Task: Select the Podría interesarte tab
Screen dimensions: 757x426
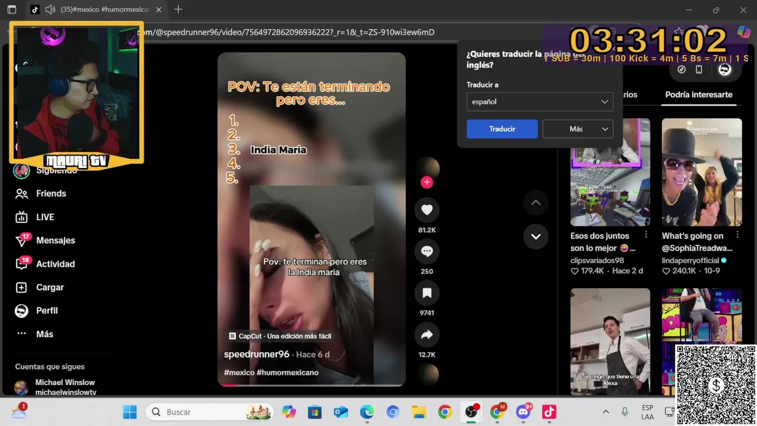Action: tap(698, 95)
